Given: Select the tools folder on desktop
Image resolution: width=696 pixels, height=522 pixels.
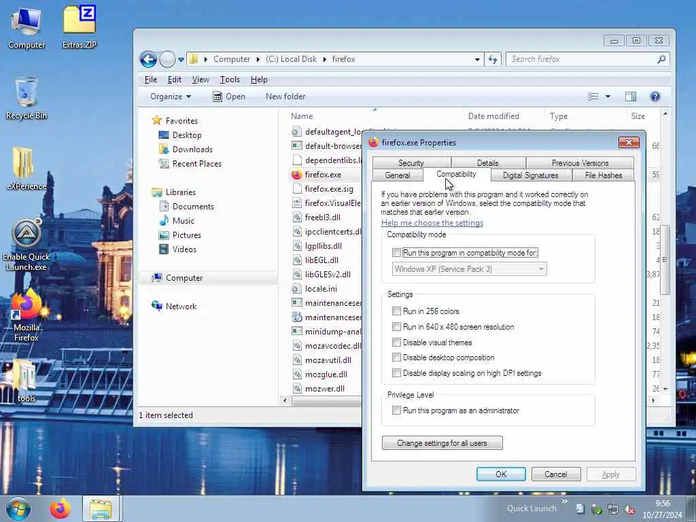Looking at the screenshot, I should (27, 381).
